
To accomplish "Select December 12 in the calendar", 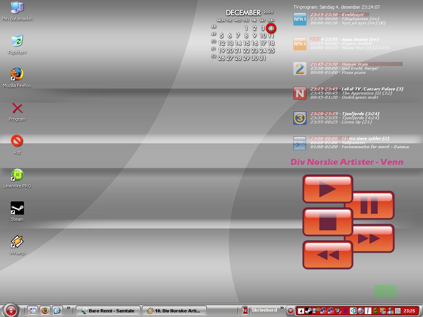I will tap(221, 43).
